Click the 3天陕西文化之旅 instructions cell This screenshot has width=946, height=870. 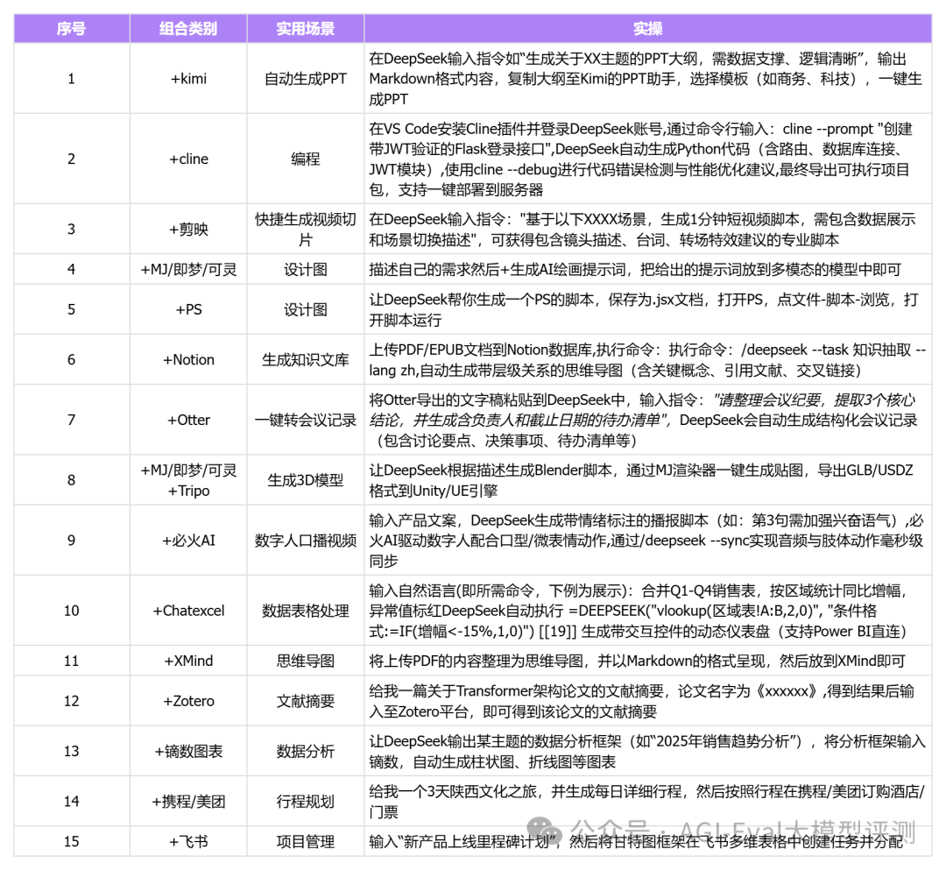coord(648,801)
